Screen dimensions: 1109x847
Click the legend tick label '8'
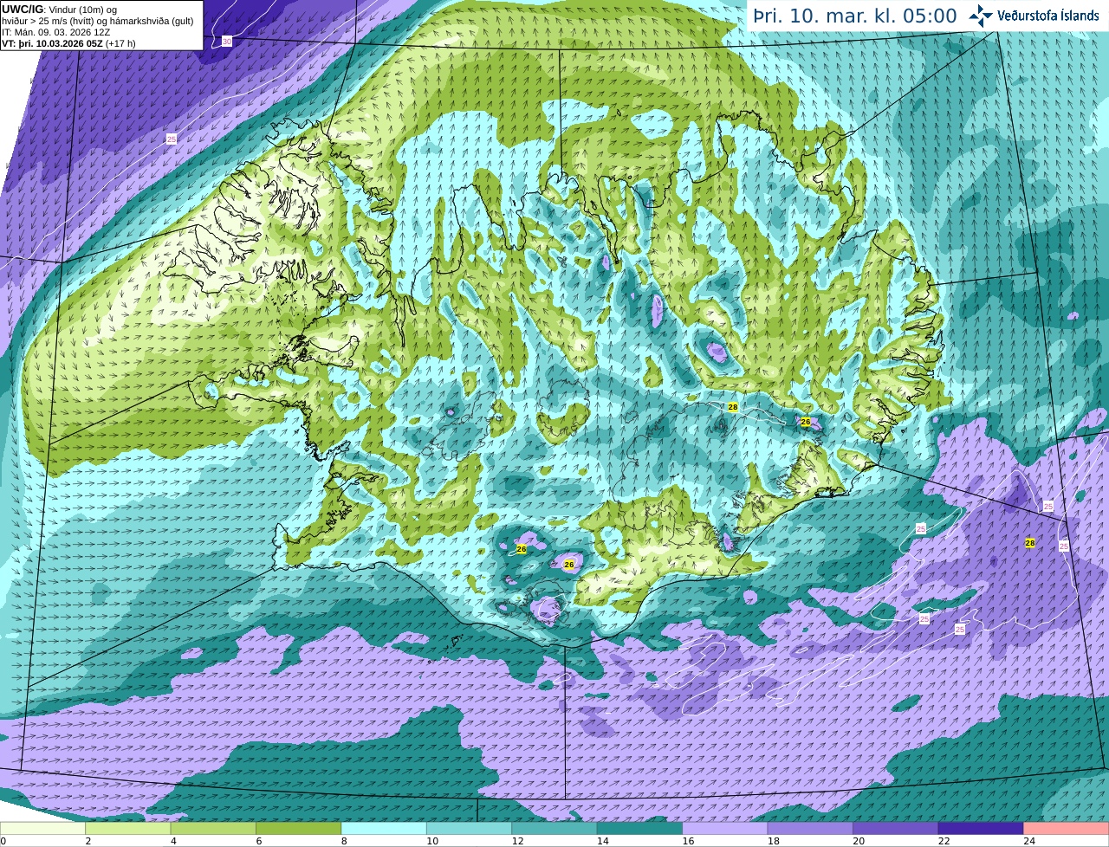(345, 841)
